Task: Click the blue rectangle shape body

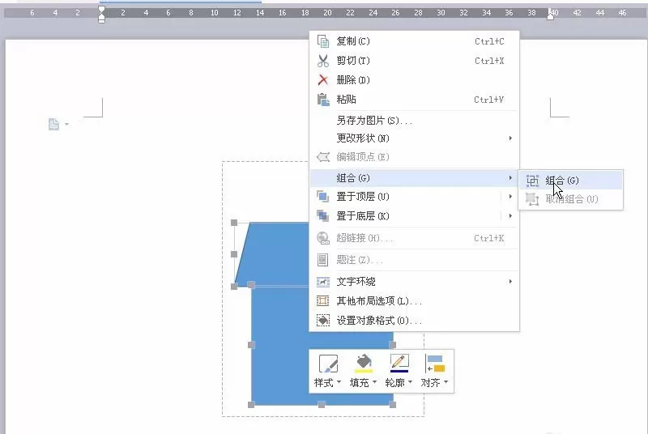Action: 279,346
